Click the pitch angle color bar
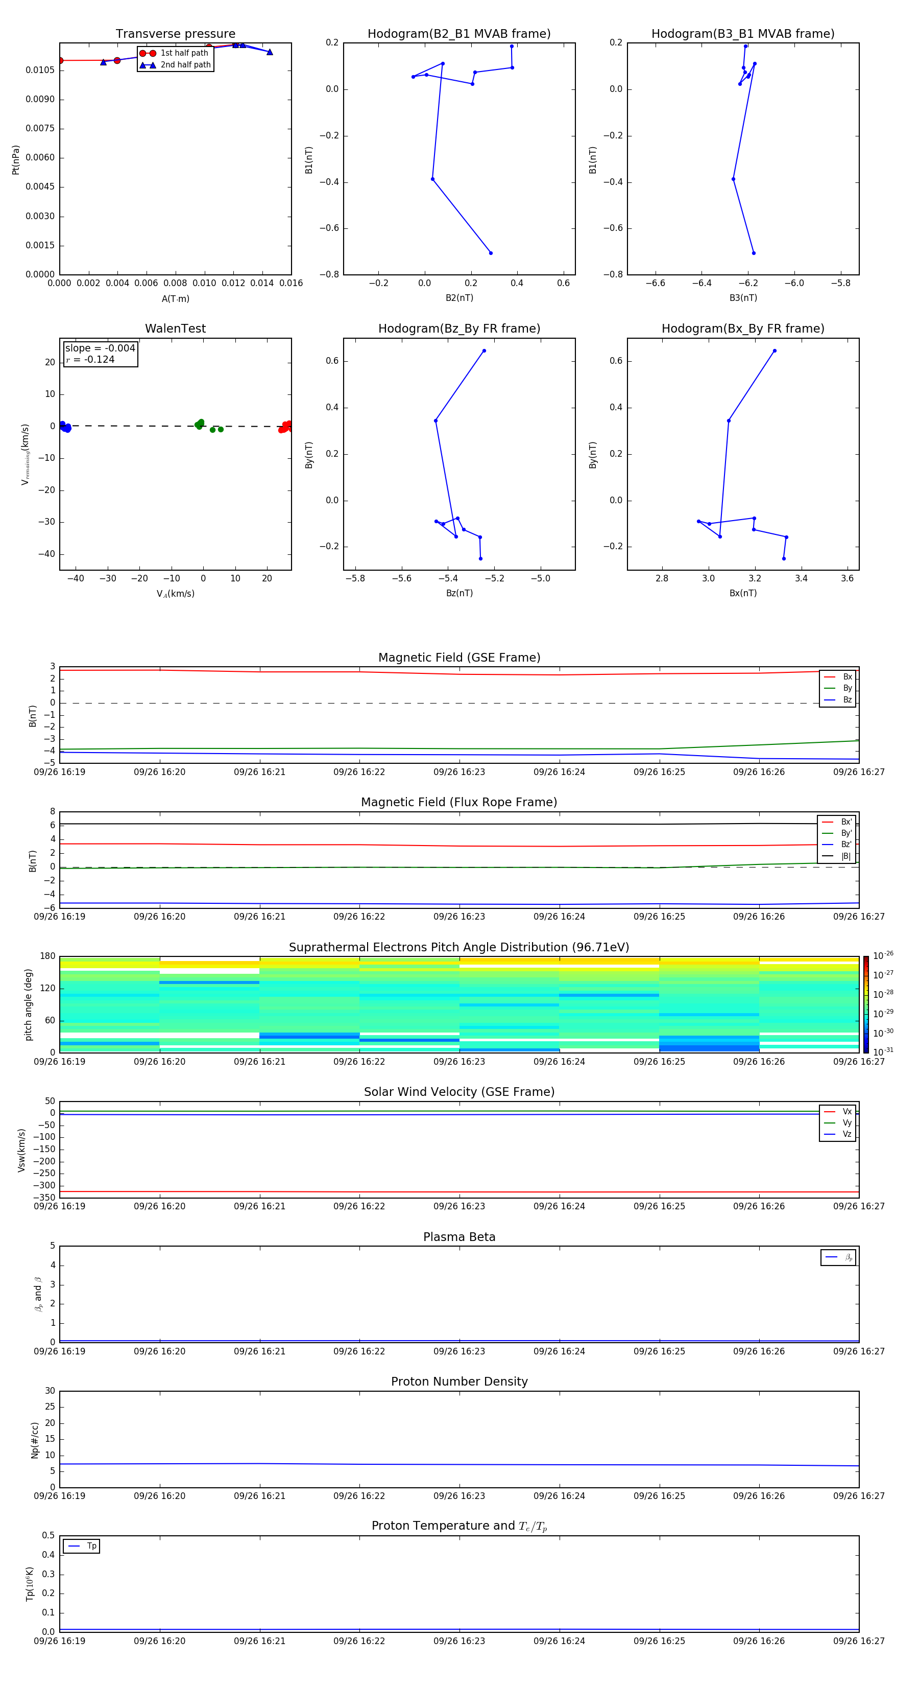919x1686 pixels. (866, 1004)
